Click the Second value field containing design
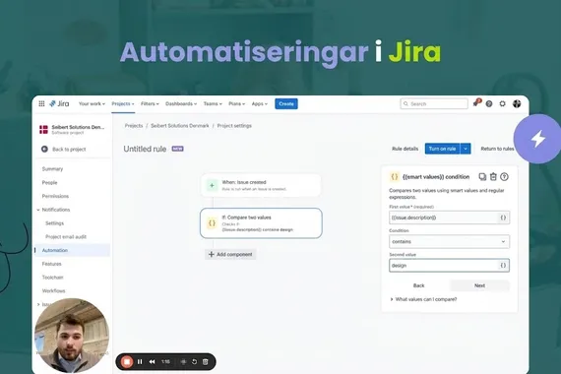The width and height of the screenshot is (561, 374). [450, 266]
